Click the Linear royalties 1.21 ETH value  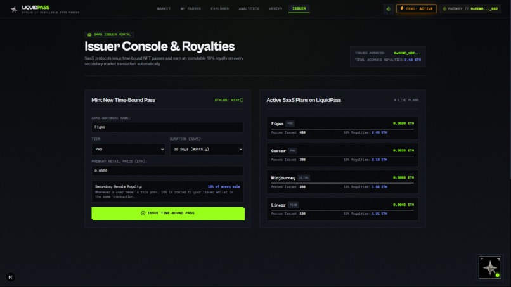coord(379,214)
